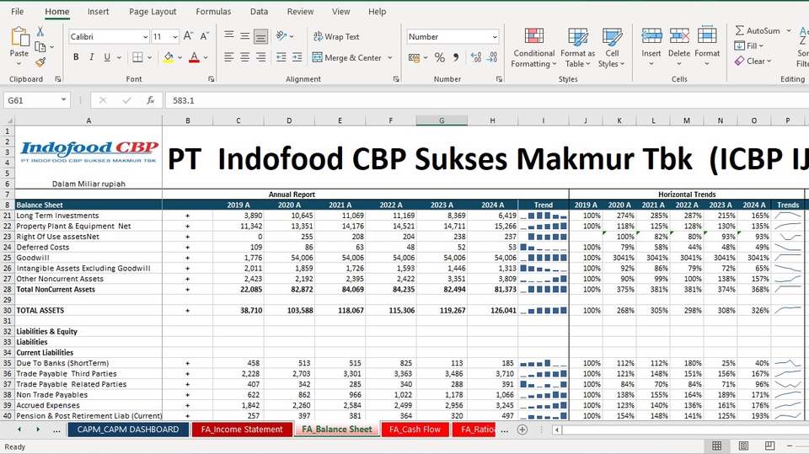Align text right
This screenshot has height=454, width=809.
[x=261, y=57]
